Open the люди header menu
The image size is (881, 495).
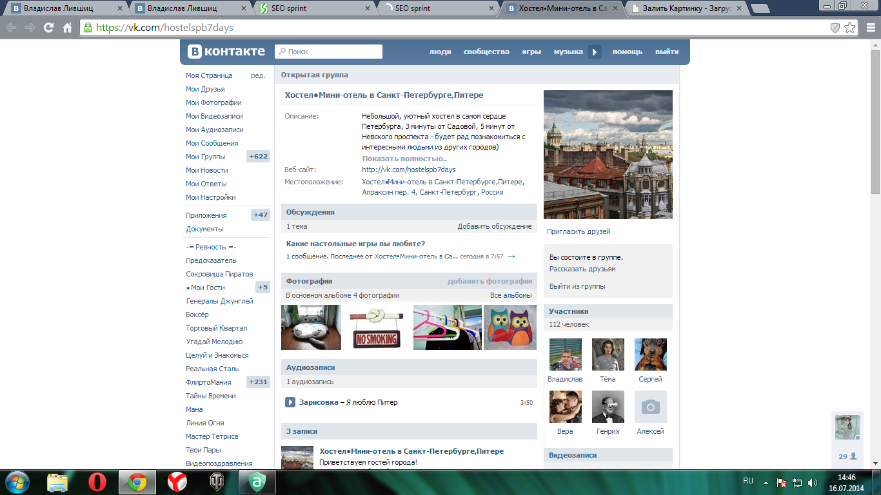click(x=440, y=52)
